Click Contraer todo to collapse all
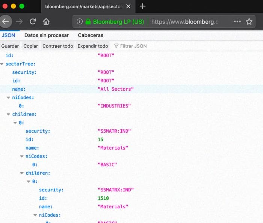This screenshot has height=223, width=263. [x=58, y=46]
